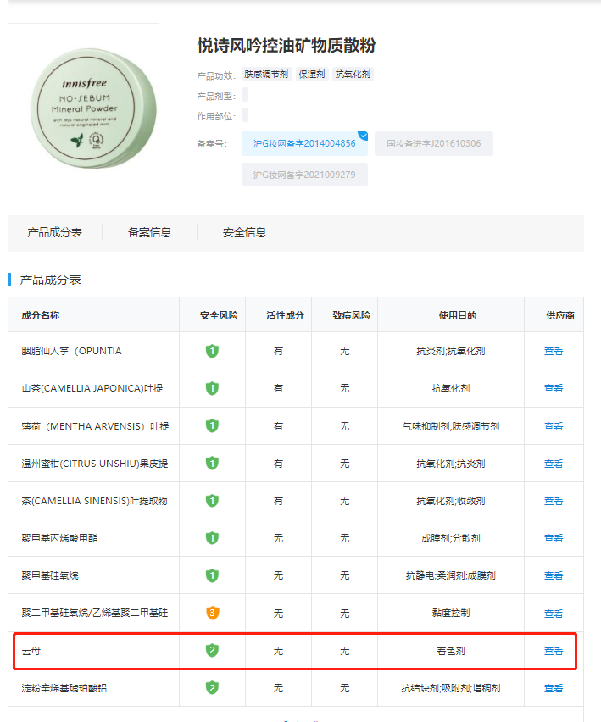This screenshot has width=601, height=722.
Task: Switch to the 安全信息 tab
Action: click(244, 232)
